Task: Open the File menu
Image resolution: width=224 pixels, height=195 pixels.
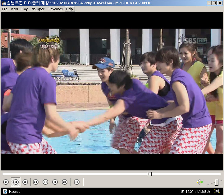Action: coord(5,9)
